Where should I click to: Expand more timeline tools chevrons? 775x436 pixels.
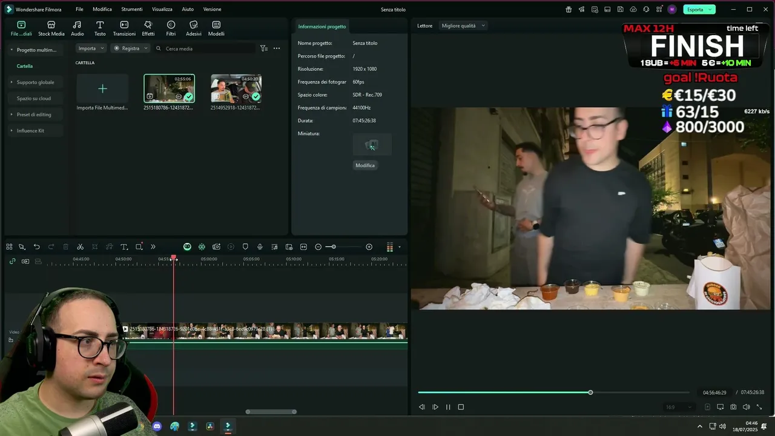coord(153,247)
